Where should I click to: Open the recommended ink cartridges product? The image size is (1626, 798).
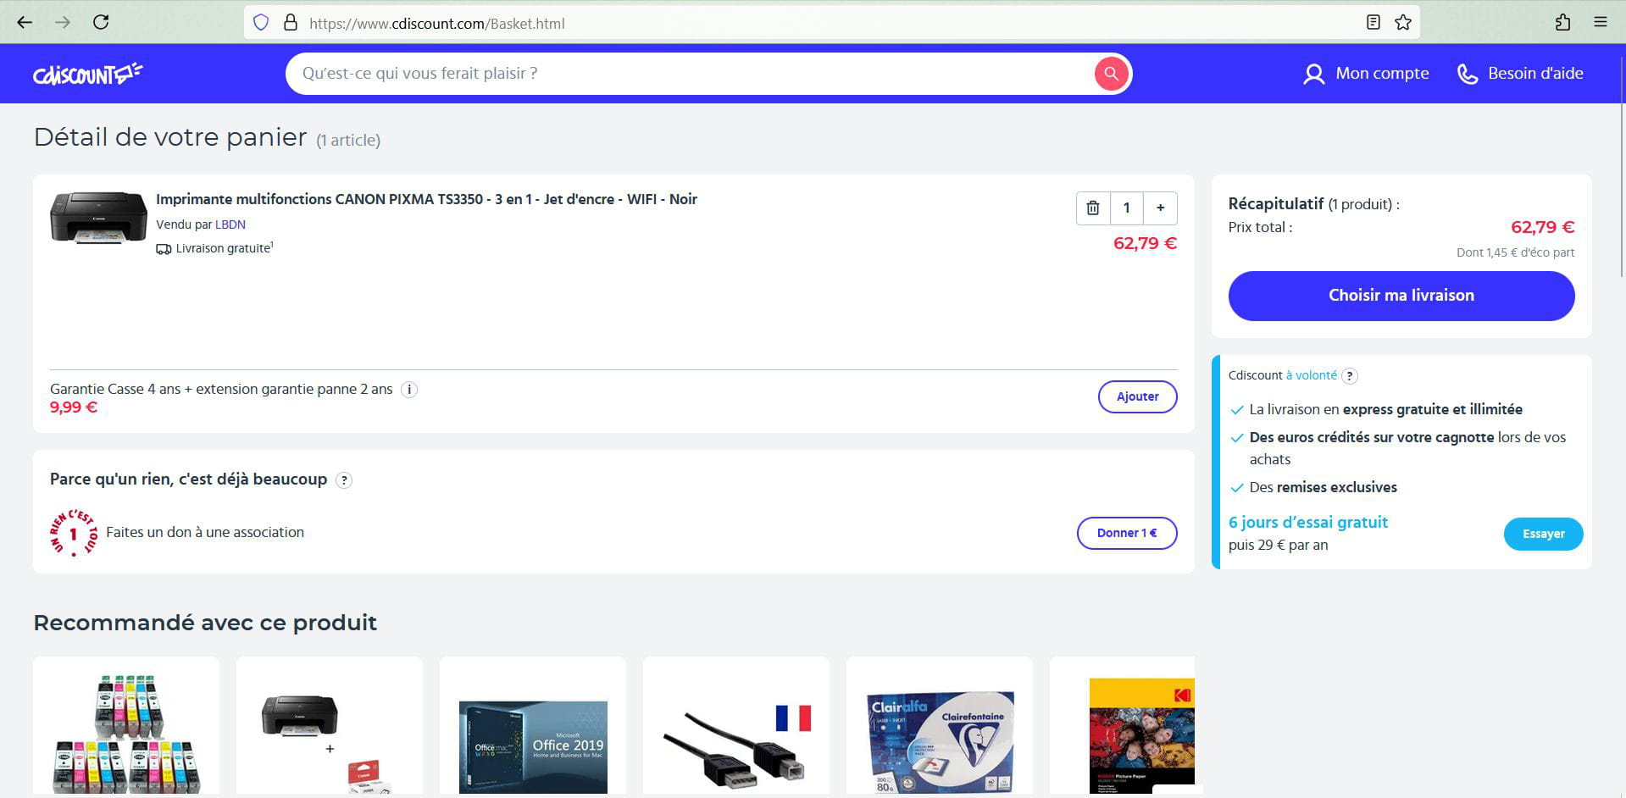[126, 727]
